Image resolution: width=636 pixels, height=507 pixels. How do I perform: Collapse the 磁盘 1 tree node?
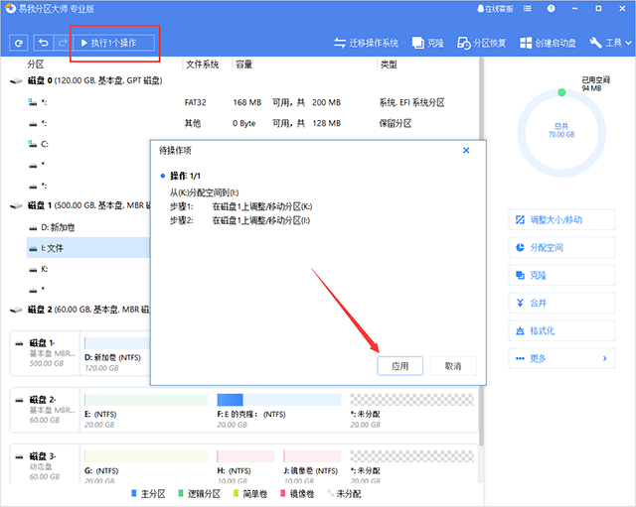click(13, 205)
